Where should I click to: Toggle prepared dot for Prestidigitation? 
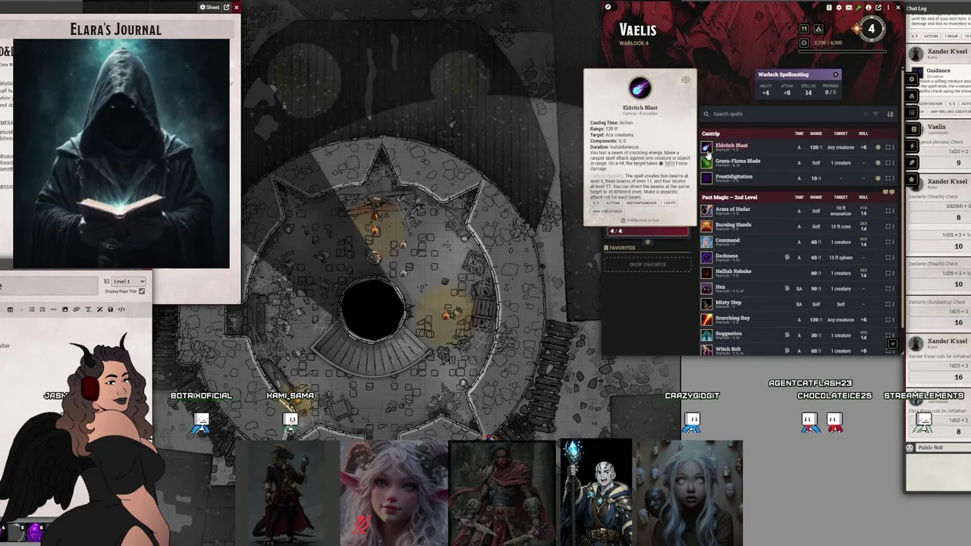pyautogui.click(x=878, y=178)
